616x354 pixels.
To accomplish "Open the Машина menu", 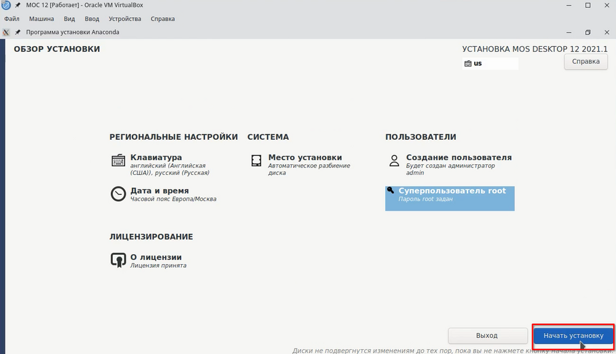I will point(42,18).
